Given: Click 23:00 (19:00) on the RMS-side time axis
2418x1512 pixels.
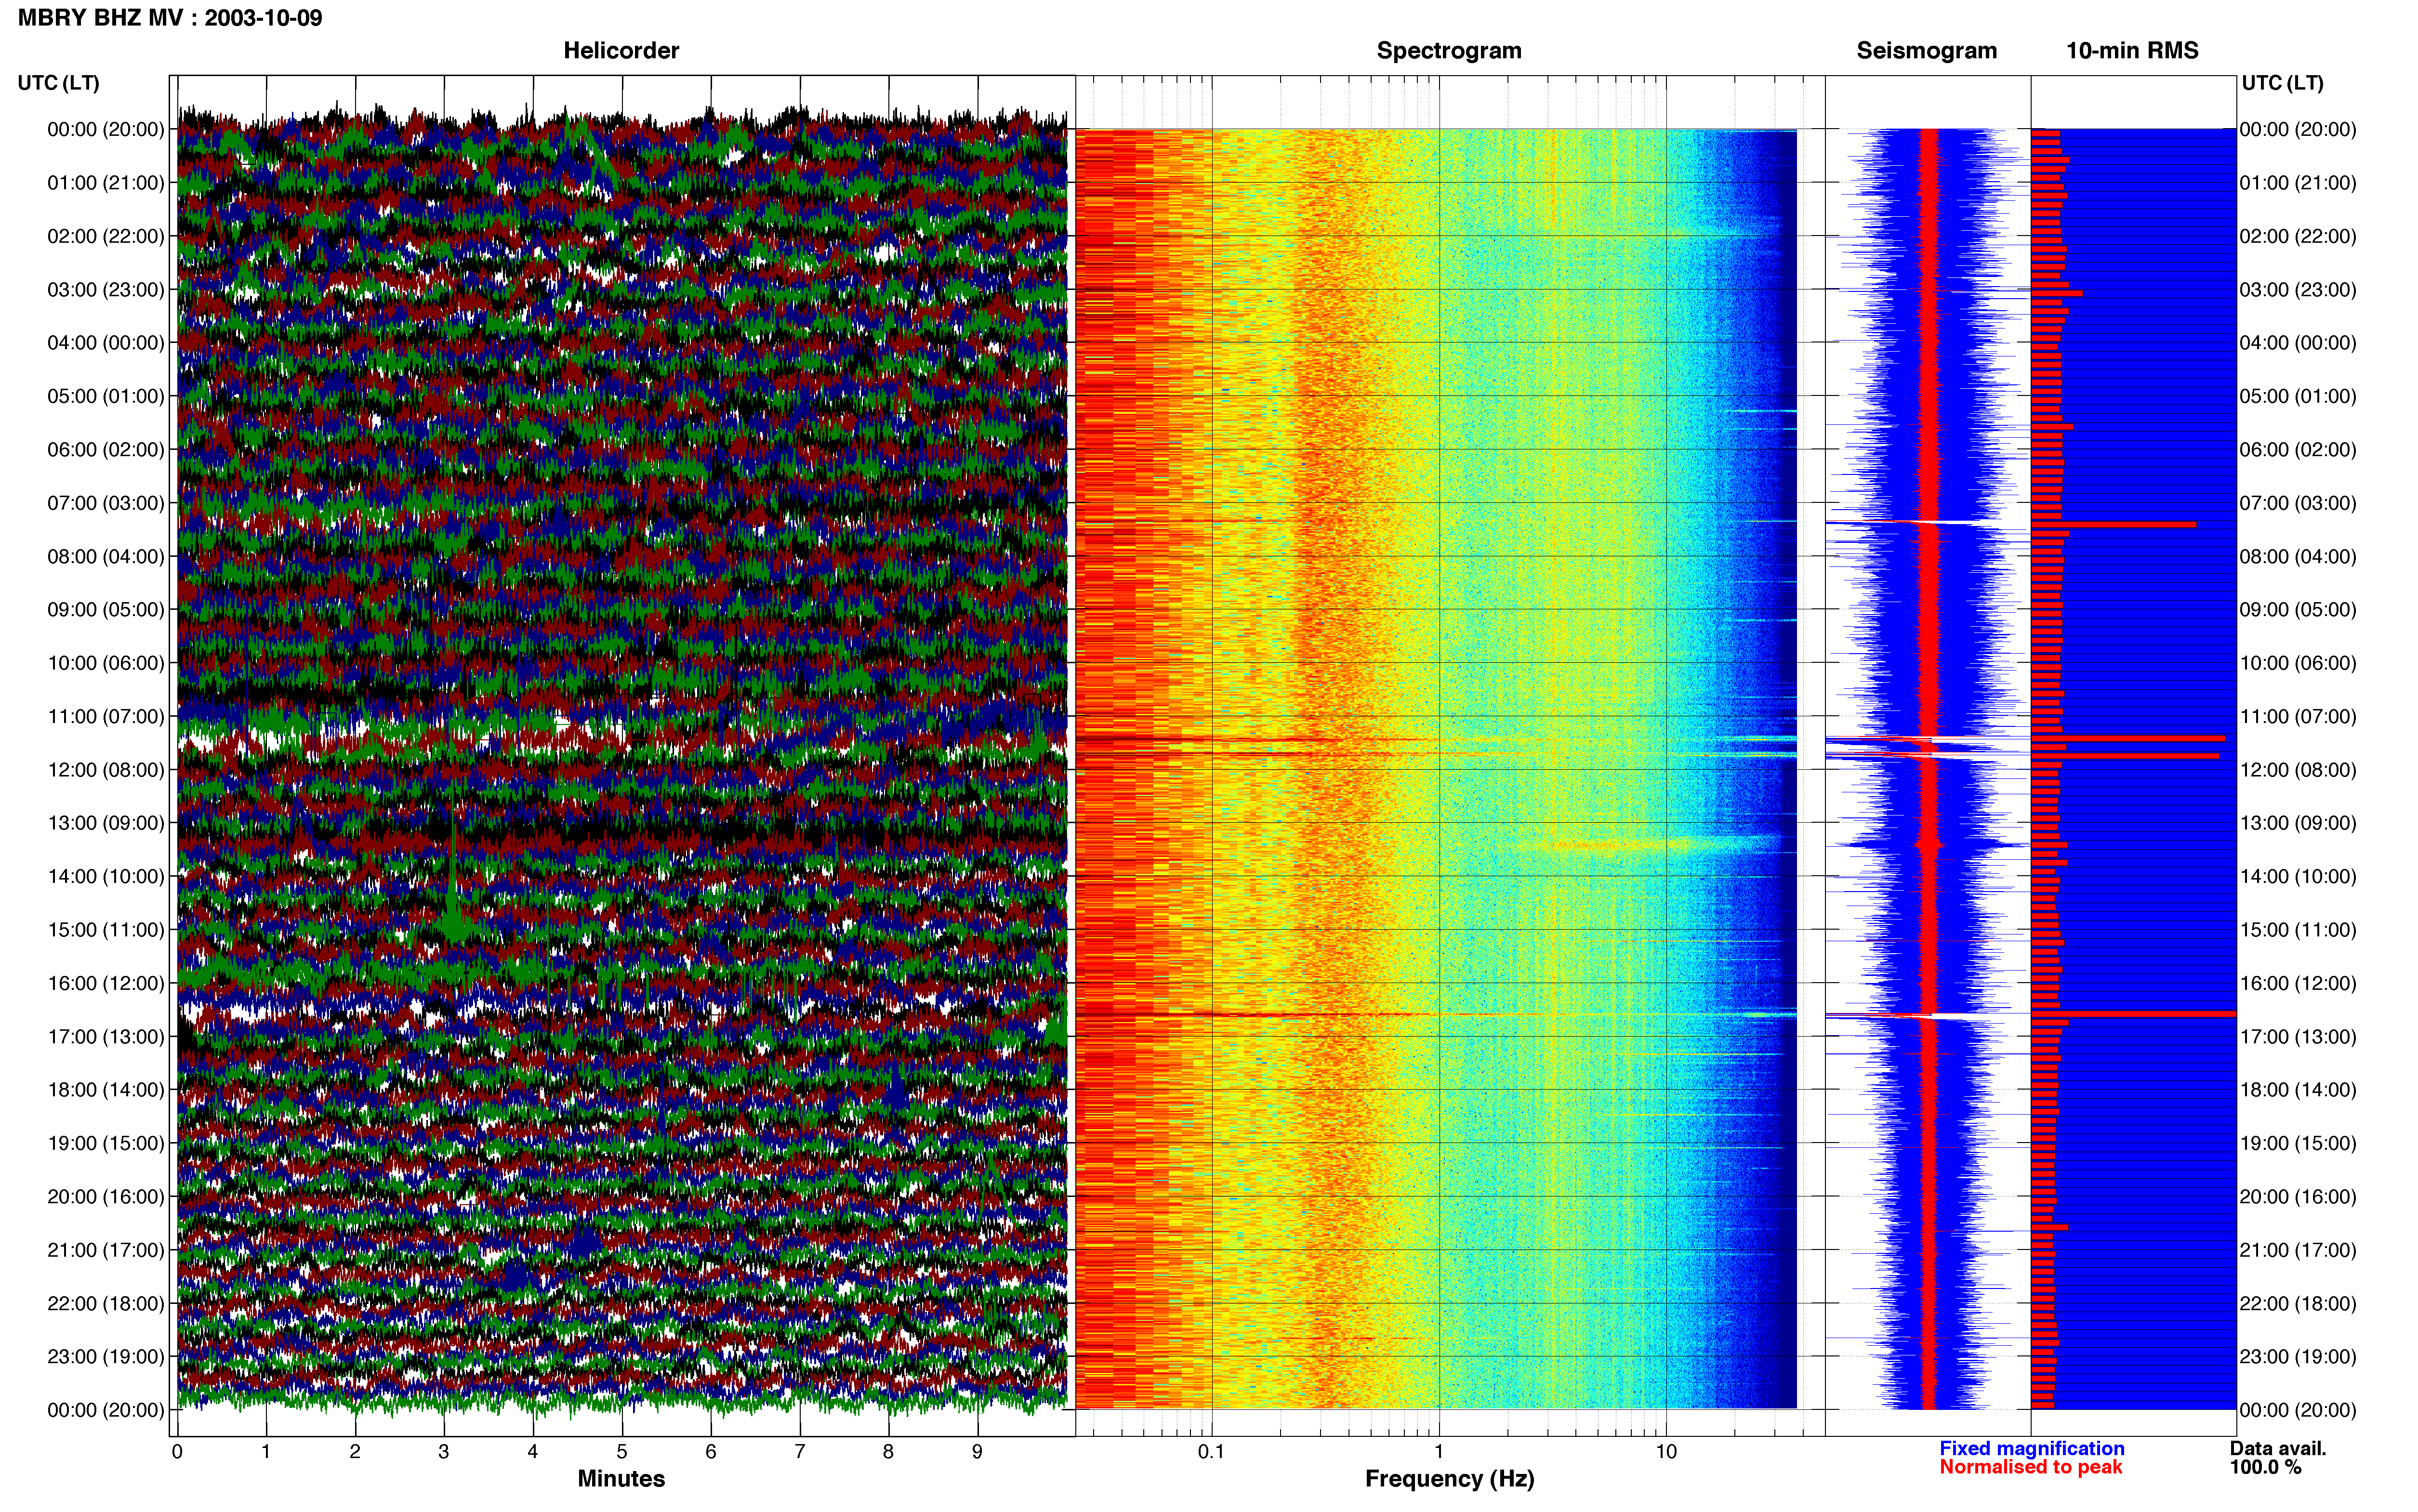Looking at the screenshot, I should click(x=2298, y=1357).
